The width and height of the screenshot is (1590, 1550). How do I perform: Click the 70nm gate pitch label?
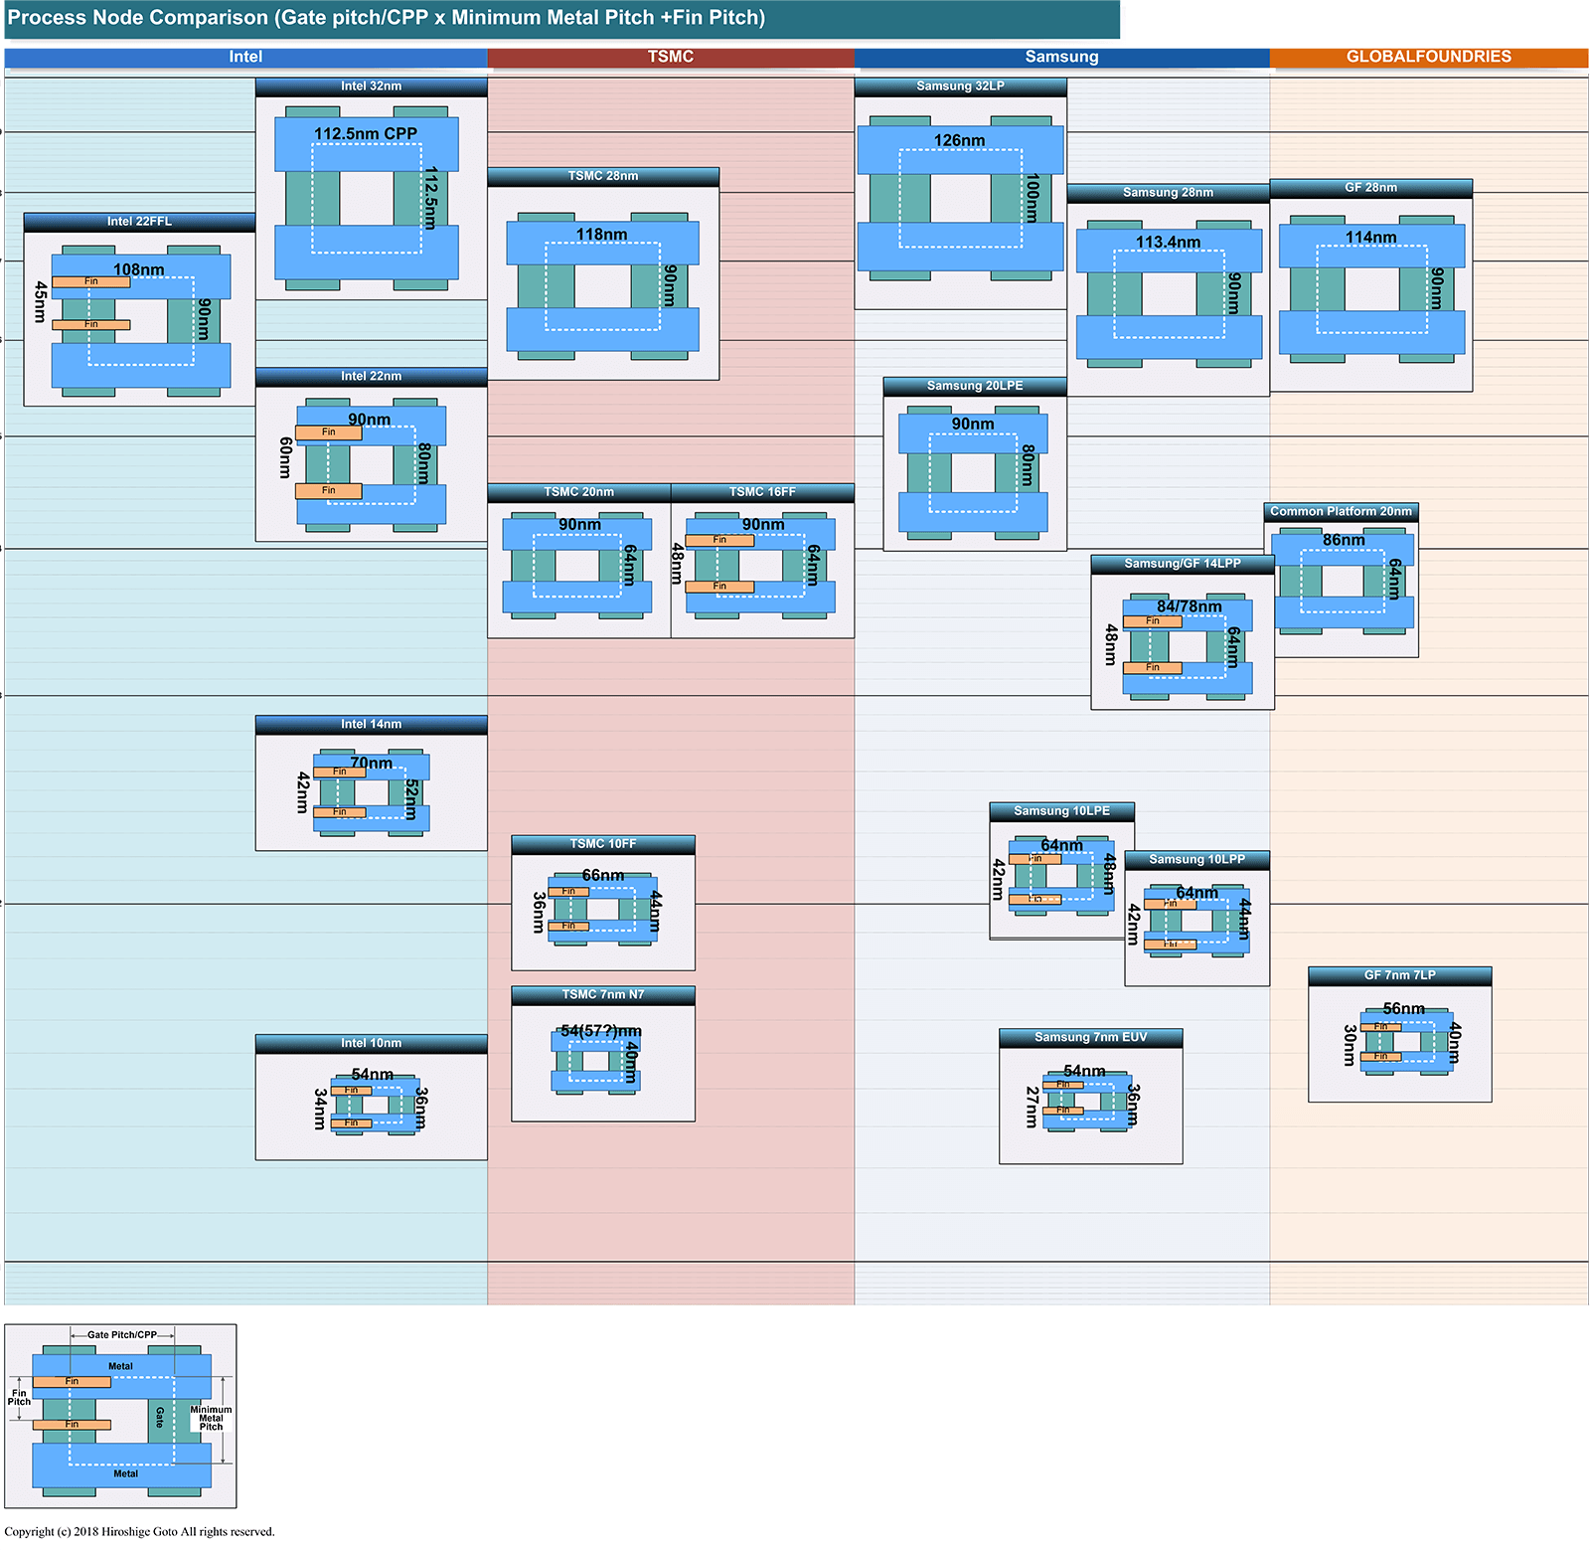point(371,764)
